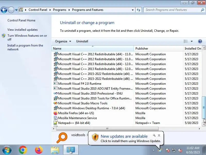Select Visual C++ 2012 Redistributable (x64) icon
Viewport: 206px width, 155px height.
pos(56,54)
